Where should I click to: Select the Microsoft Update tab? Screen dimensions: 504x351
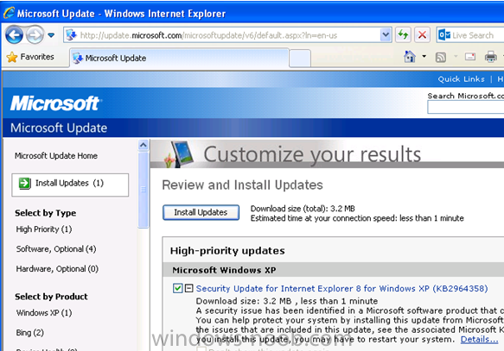click(179, 58)
